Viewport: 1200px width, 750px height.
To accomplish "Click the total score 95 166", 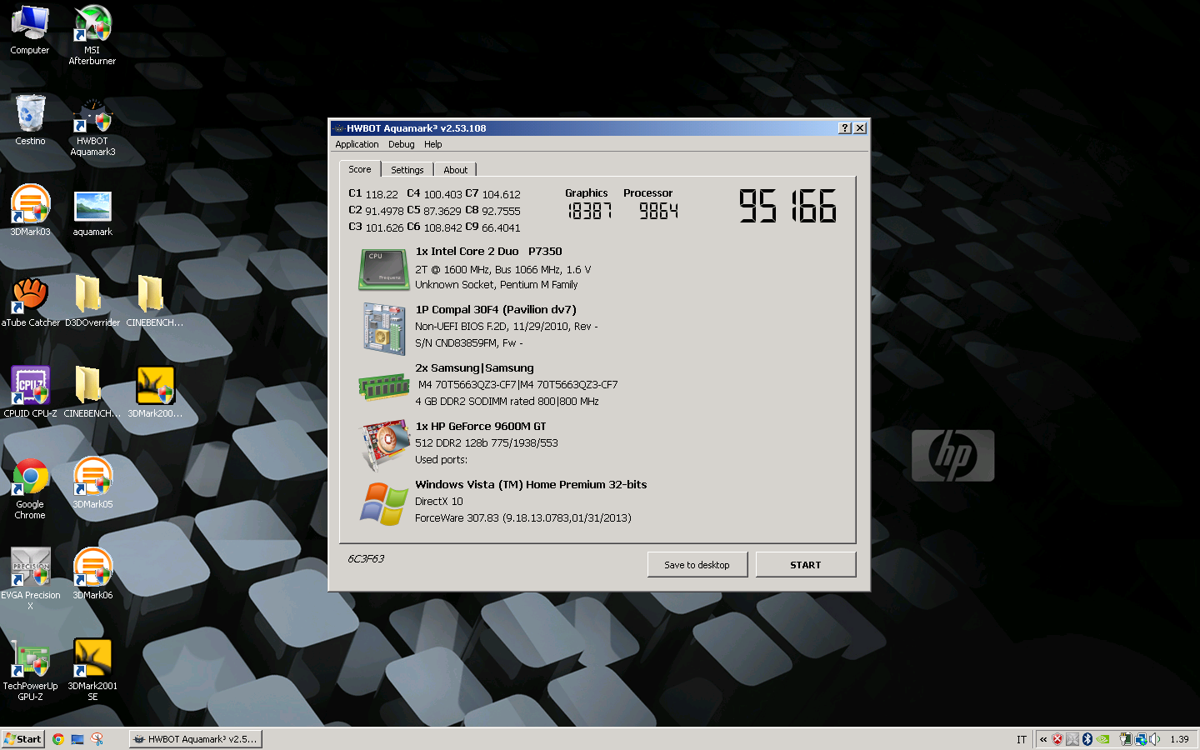I will pos(787,206).
